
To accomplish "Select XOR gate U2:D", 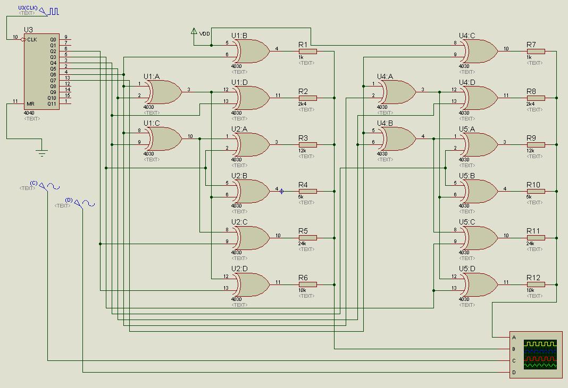I will pos(252,284).
